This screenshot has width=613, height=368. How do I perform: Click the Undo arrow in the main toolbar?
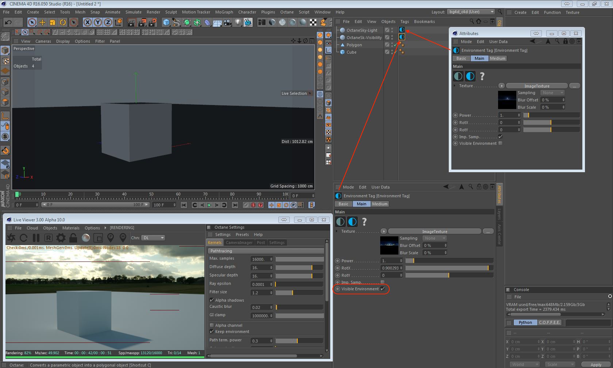[x=8, y=22]
